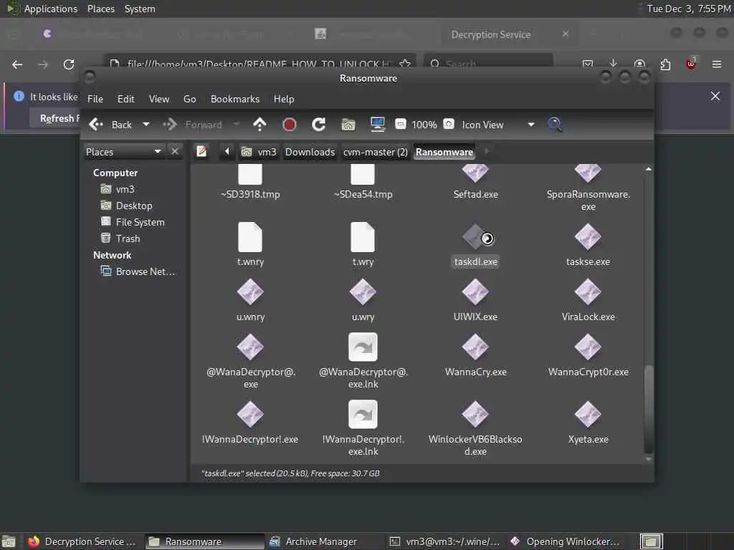
Task: Open the Bookmarks menu
Action: [235, 99]
